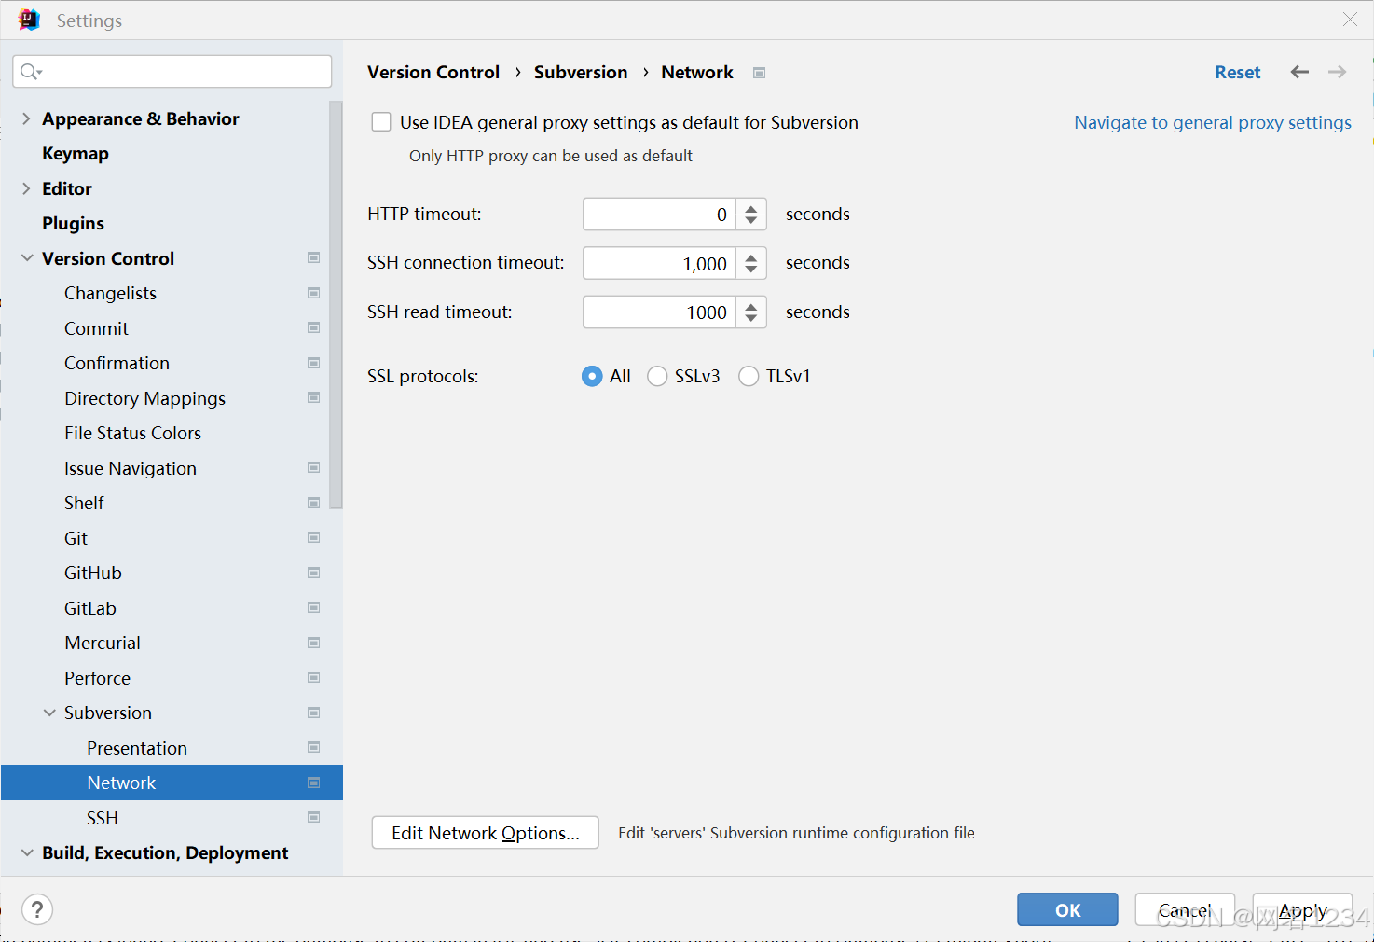Click the SSH read timeout value field

(x=659, y=312)
